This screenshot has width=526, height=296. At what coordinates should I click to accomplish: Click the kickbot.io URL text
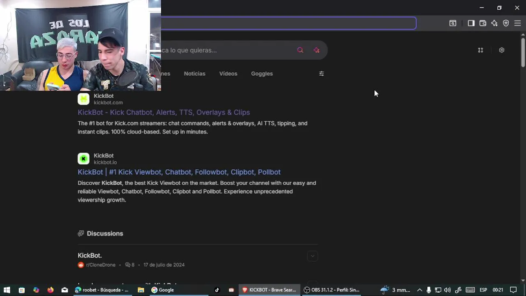click(x=105, y=162)
